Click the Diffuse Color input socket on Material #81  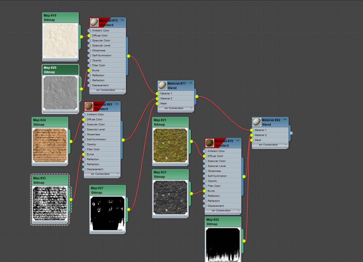click(84, 119)
